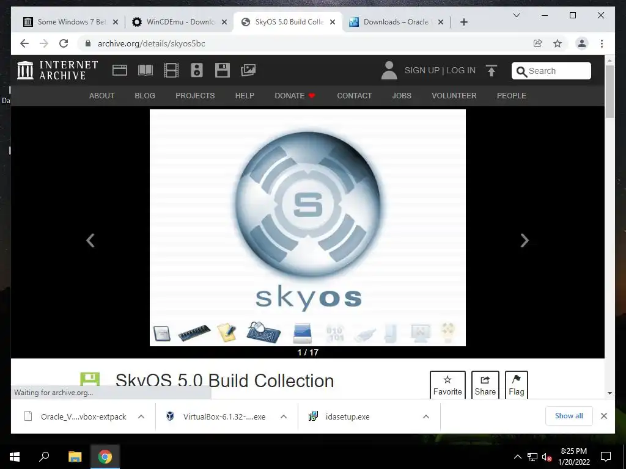Click the browser back arrow

[24, 43]
